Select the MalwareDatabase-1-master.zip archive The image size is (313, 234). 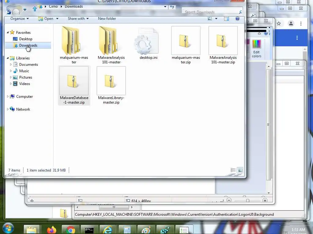click(x=74, y=86)
